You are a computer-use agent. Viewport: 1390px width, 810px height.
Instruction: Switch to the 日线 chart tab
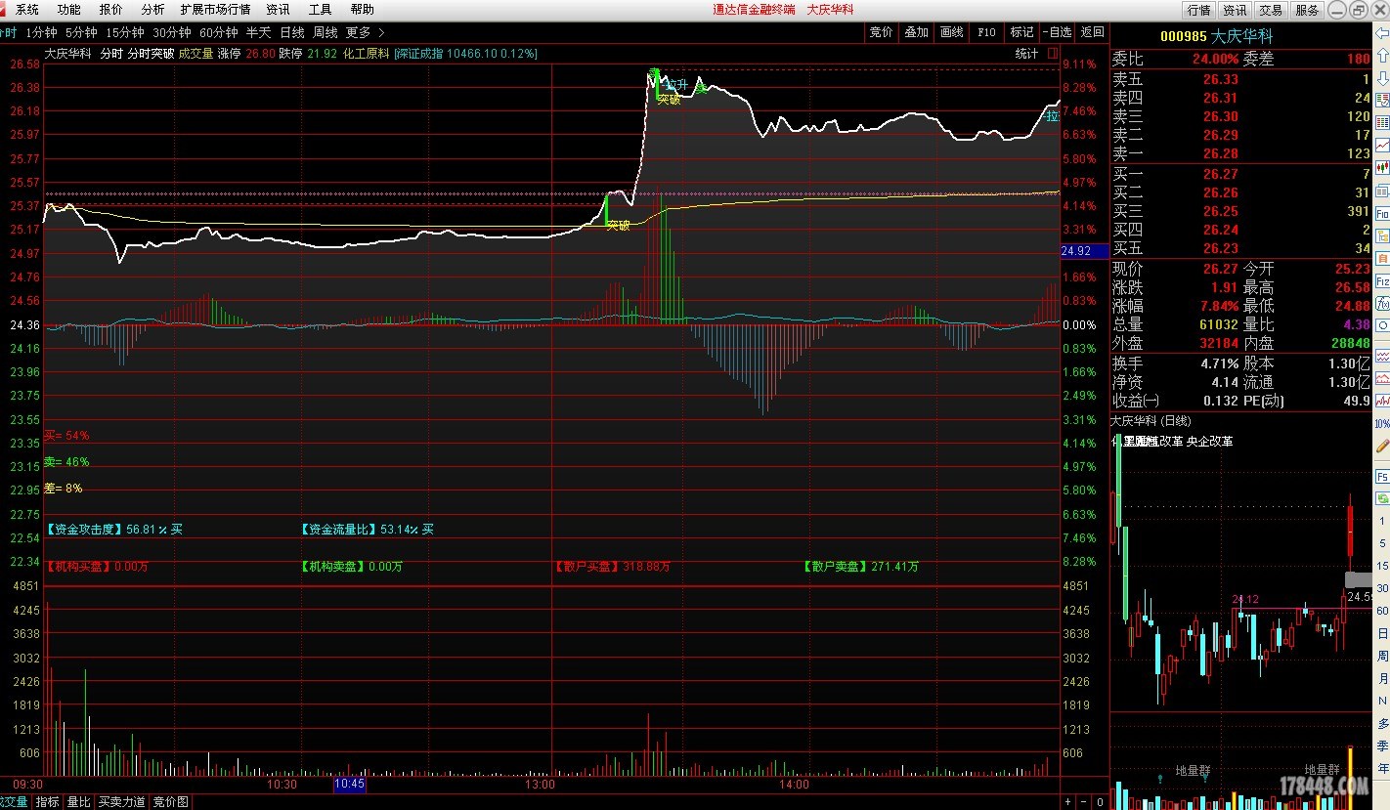click(x=292, y=32)
